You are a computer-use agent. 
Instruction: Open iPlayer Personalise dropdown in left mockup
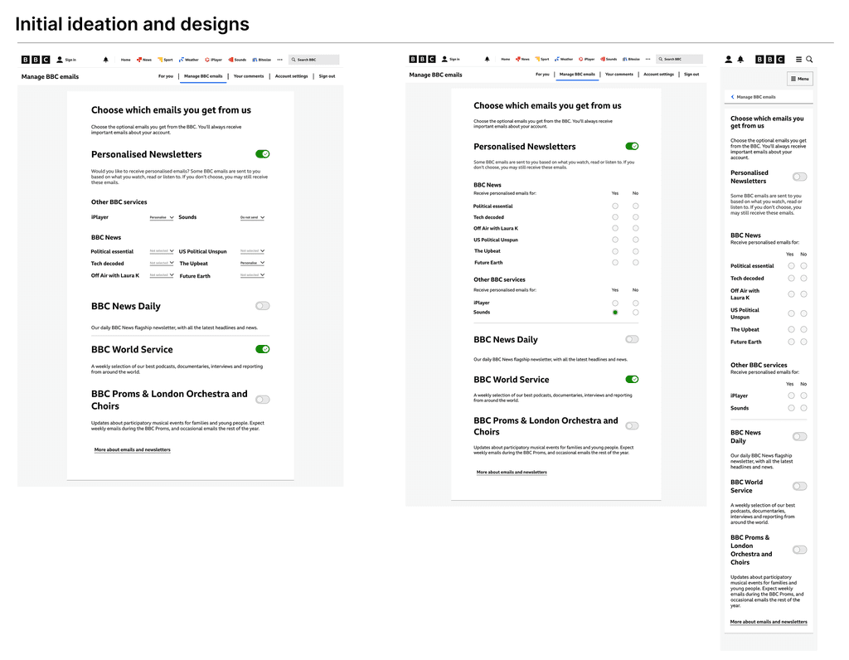click(x=162, y=217)
